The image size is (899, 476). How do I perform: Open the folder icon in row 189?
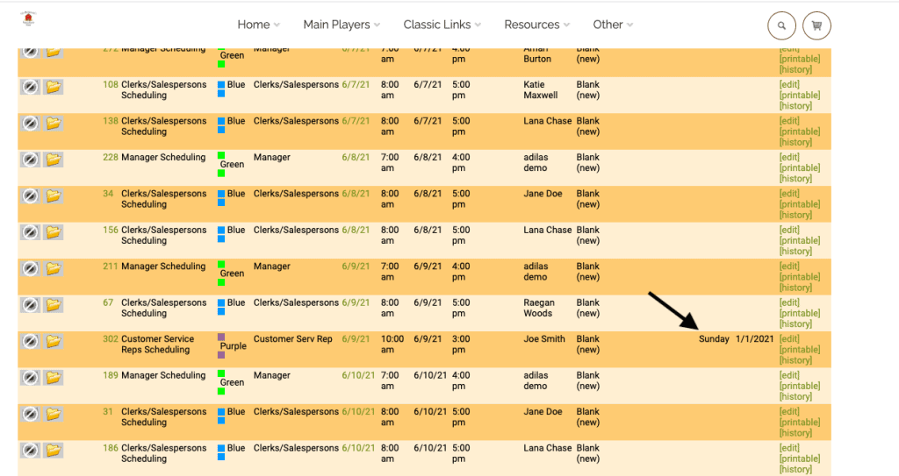pos(54,378)
